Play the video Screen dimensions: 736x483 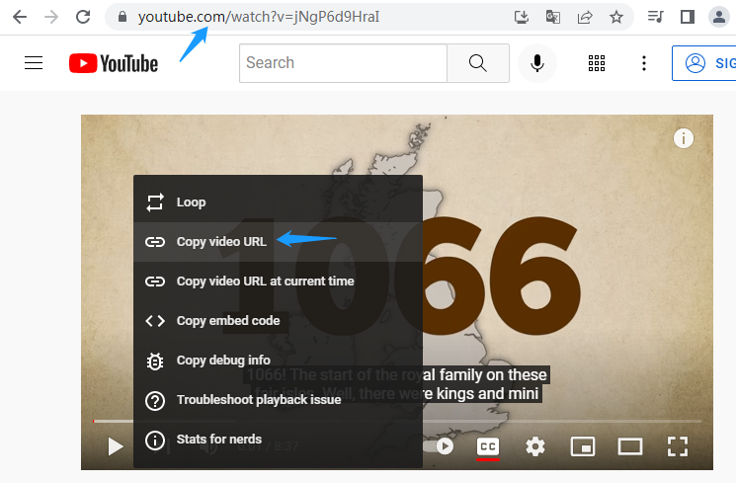[x=115, y=446]
